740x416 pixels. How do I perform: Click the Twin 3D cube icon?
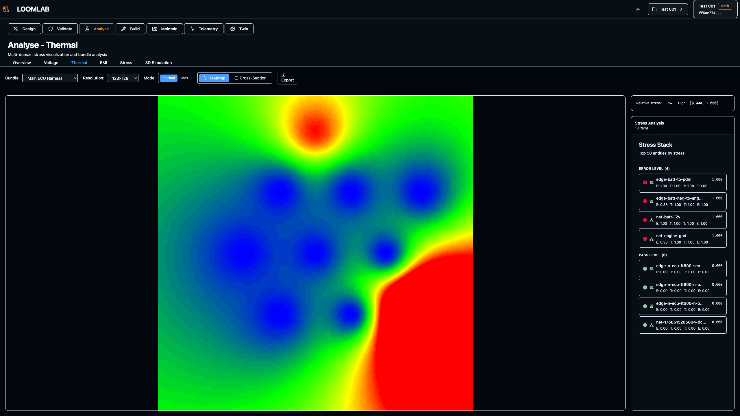coord(233,29)
